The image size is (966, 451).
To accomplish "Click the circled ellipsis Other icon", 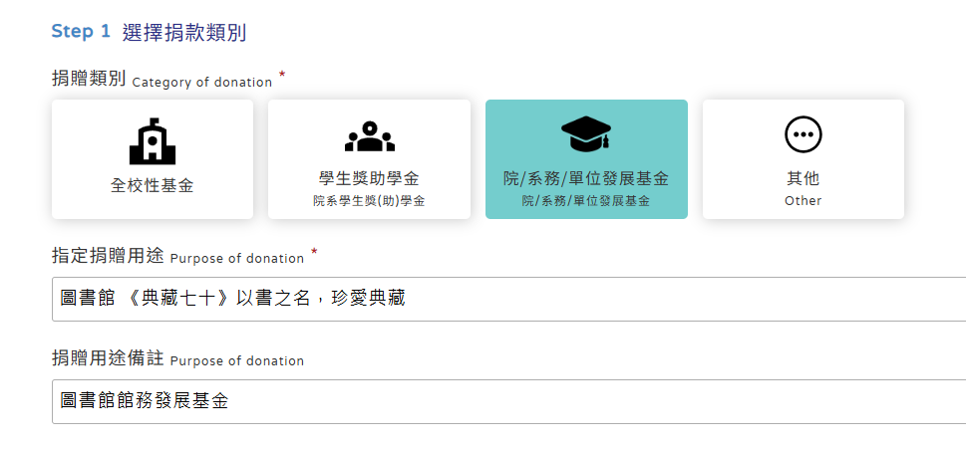I will (x=803, y=134).
